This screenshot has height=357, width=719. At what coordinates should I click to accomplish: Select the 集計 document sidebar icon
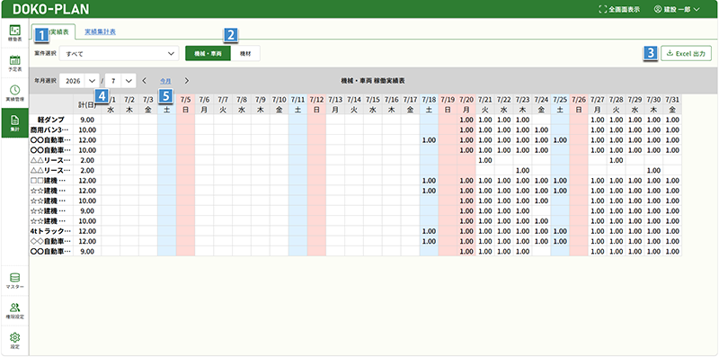pos(14,123)
